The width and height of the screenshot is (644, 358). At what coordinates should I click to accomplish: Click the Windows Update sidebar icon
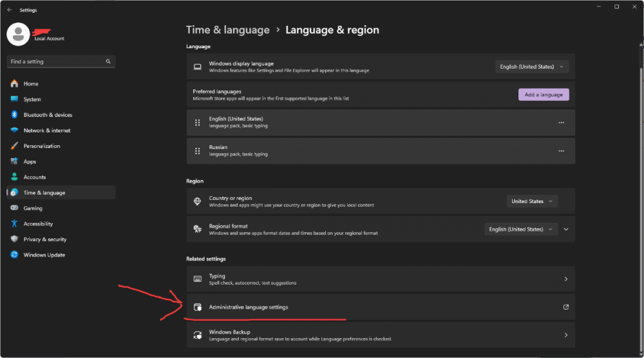(x=14, y=255)
